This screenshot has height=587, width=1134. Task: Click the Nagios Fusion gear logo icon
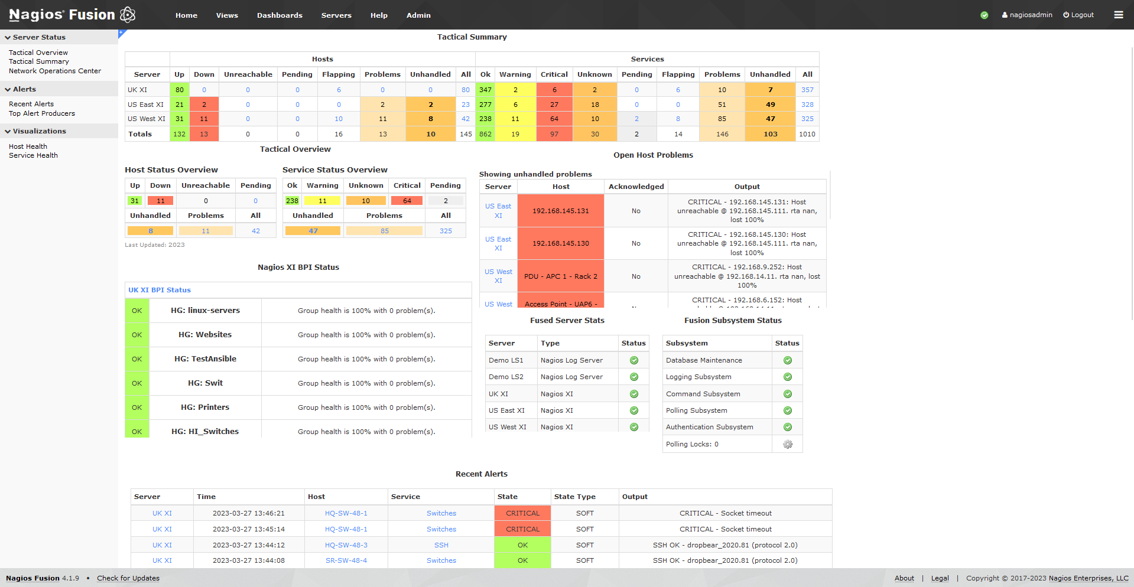point(128,14)
